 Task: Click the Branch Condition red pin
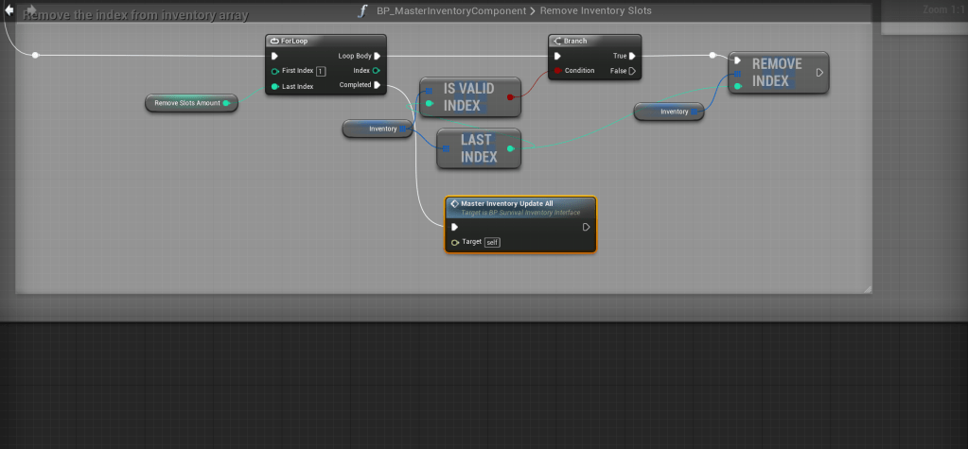pyautogui.click(x=558, y=71)
